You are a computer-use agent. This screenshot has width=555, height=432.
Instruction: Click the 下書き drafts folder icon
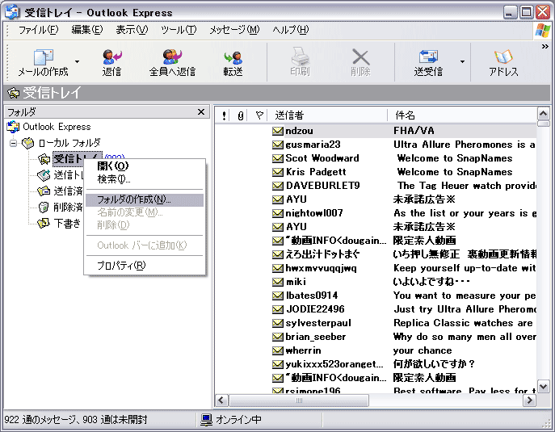pos(44,223)
